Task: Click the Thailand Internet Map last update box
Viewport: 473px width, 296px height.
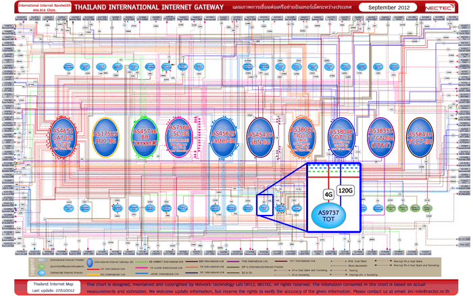Action: point(53,287)
